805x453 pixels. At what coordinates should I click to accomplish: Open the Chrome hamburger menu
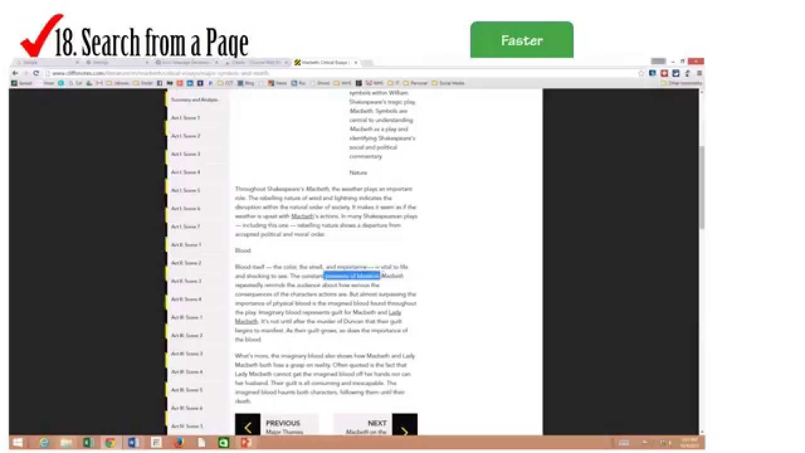pos(699,73)
